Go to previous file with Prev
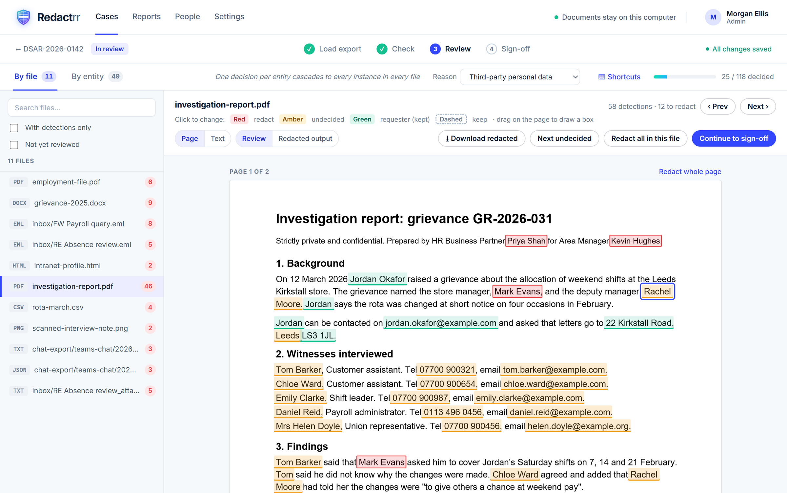 click(x=717, y=106)
